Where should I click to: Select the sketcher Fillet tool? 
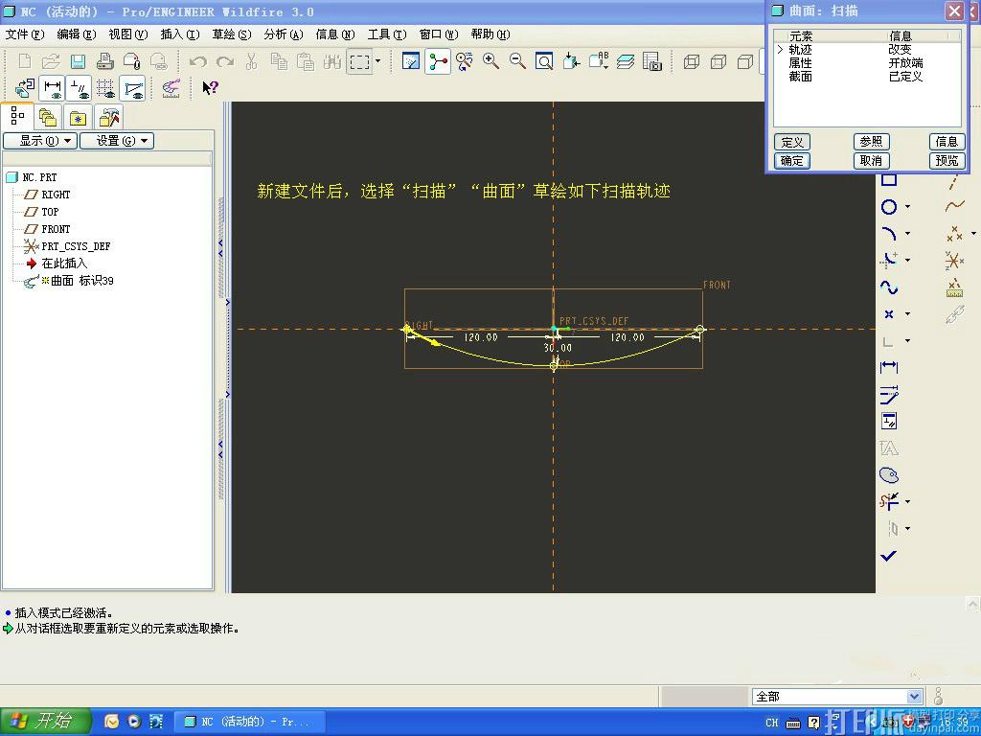point(889,261)
